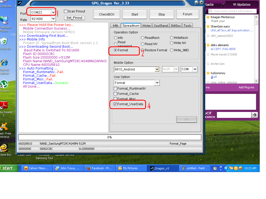
Task: Click the magnifier icon in Yahoo contact search
Action: coord(210,11)
